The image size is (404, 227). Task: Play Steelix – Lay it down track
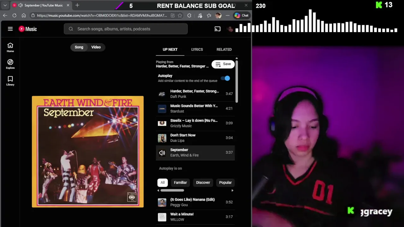pyautogui.click(x=195, y=123)
